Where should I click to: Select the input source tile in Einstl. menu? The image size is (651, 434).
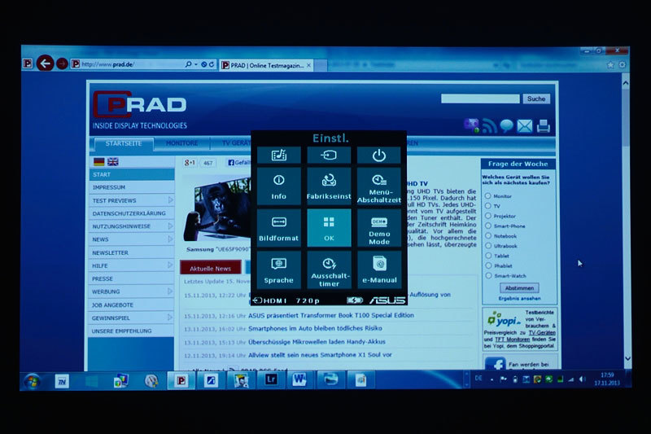(329, 156)
